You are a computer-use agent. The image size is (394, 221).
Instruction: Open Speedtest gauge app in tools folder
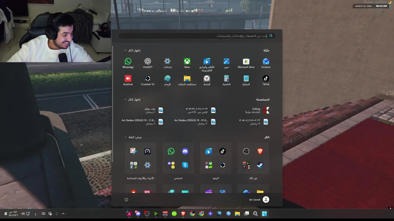pos(147,151)
